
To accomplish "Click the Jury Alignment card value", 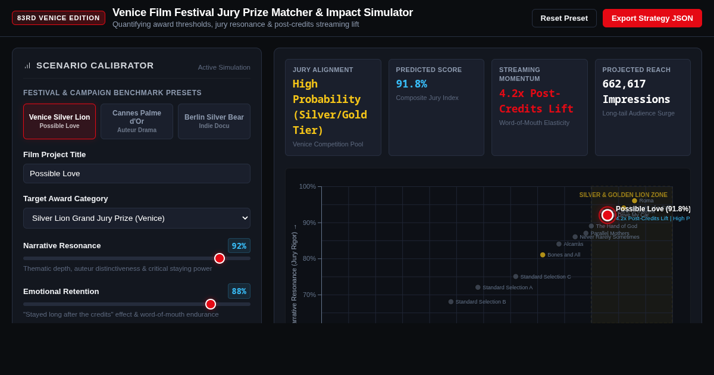I will coord(330,107).
